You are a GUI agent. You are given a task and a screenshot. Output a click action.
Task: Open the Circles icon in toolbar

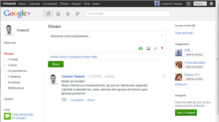coord(77,14)
